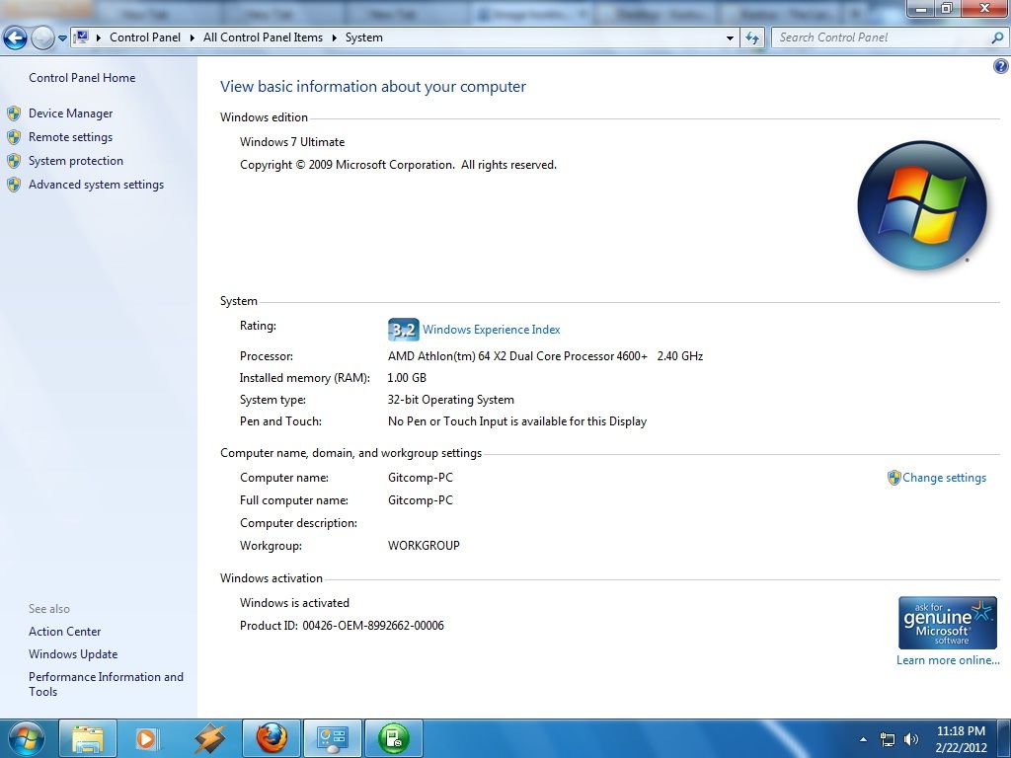The image size is (1011, 758).
Task: Launch Firefox from the taskbar
Action: click(272, 738)
